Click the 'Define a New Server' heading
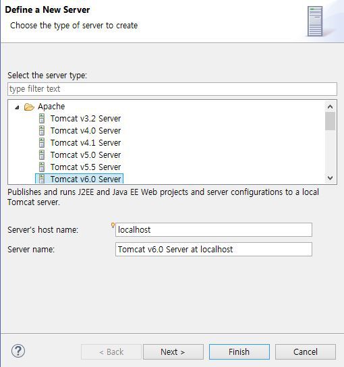344x367 pixels. click(47, 9)
